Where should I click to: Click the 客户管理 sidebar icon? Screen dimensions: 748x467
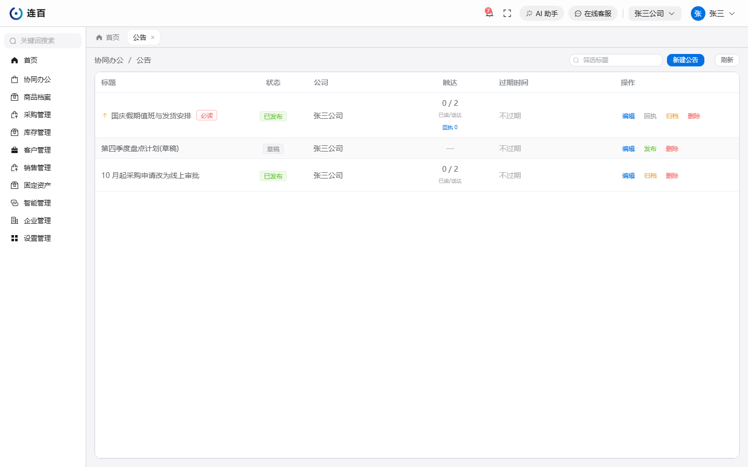pyautogui.click(x=15, y=150)
